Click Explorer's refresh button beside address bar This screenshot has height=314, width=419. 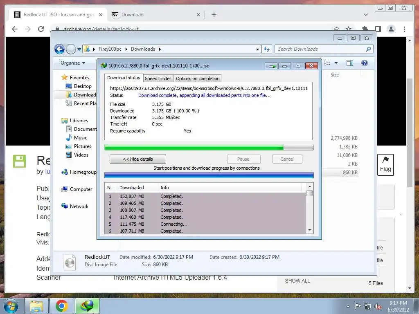tap(267, 49)
